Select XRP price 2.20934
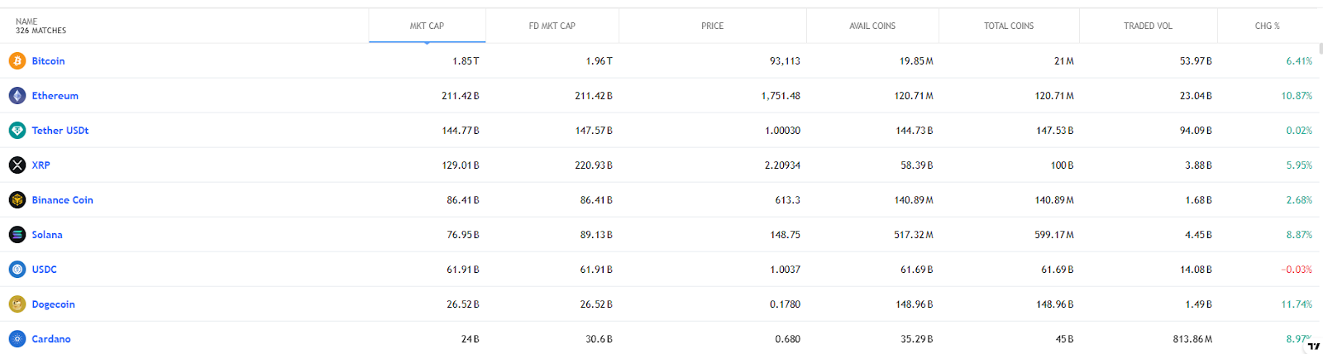 point(782,165)
